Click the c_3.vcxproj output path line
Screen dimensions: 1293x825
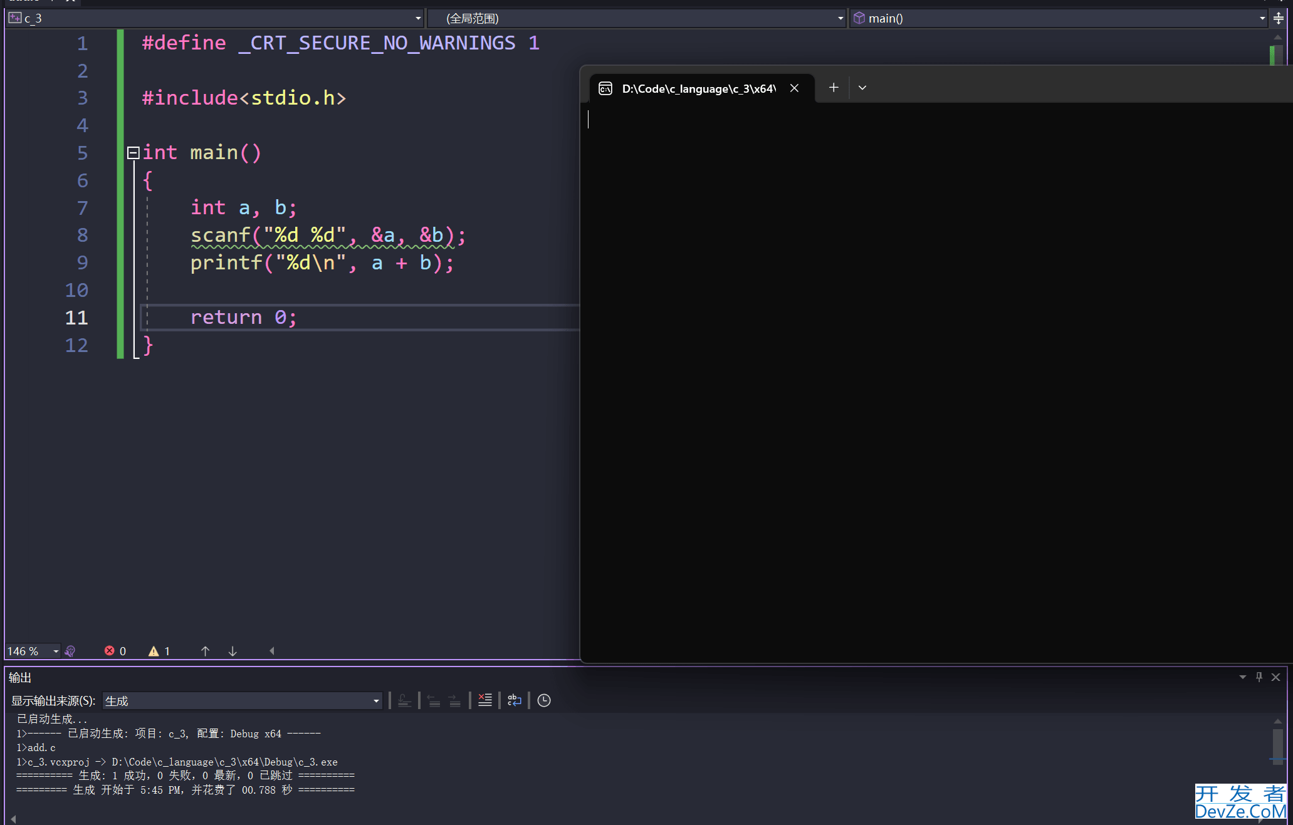point(177,762)
